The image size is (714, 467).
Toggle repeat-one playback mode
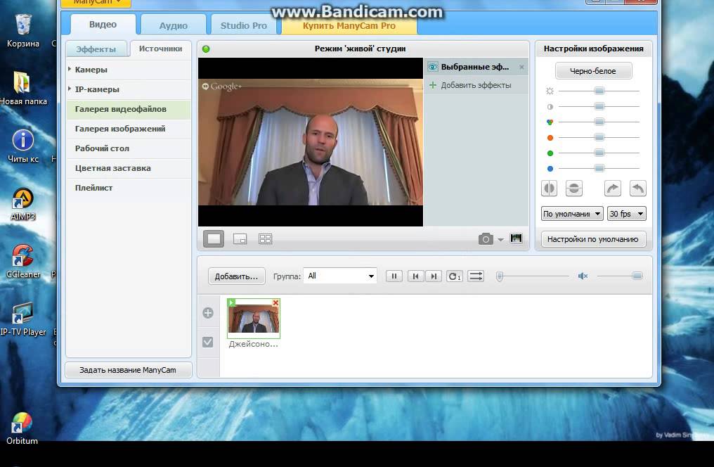click(455, 276)
